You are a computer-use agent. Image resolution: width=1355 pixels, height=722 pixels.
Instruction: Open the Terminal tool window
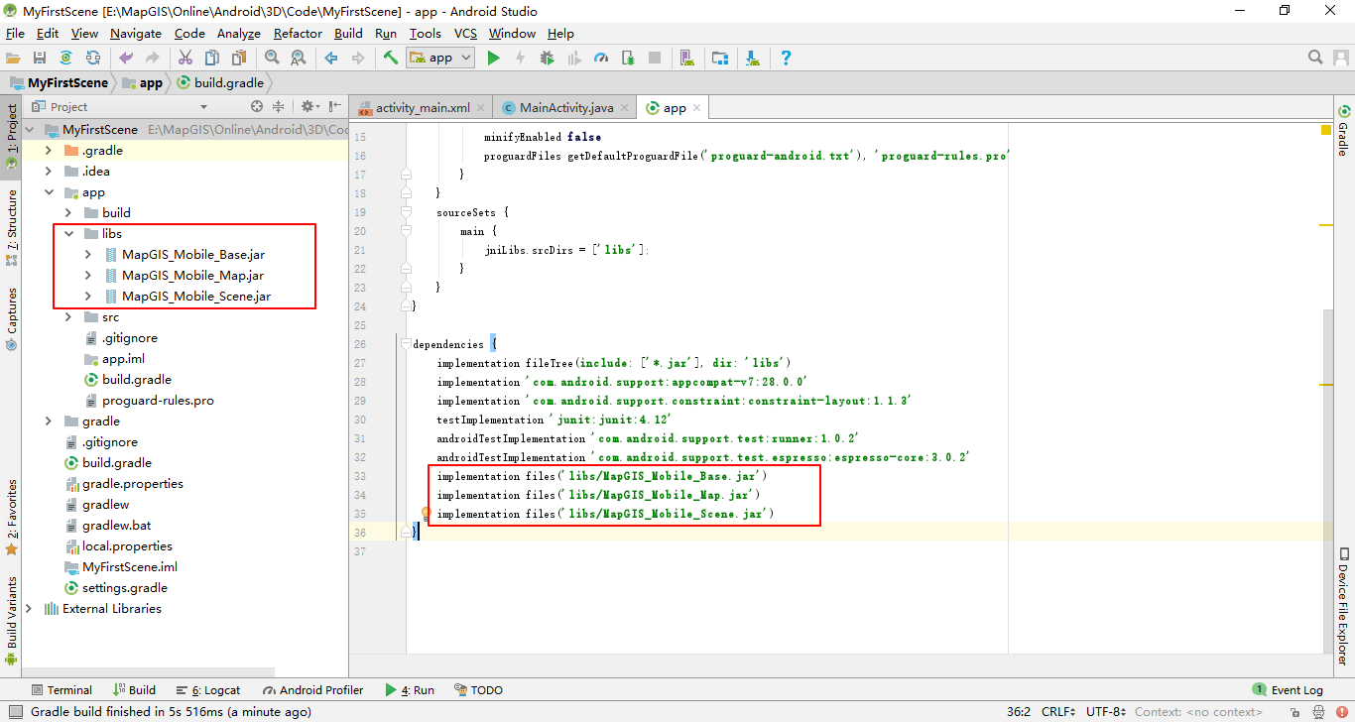62,689
